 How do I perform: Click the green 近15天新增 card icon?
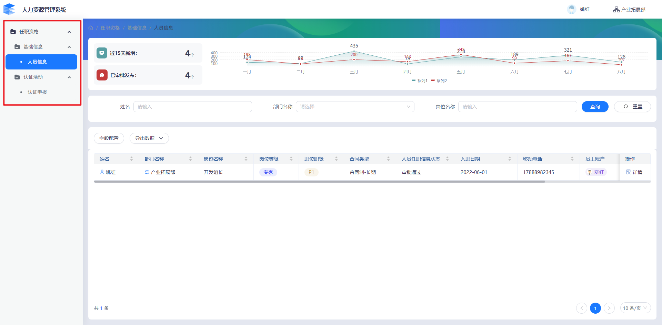point(102,53)
